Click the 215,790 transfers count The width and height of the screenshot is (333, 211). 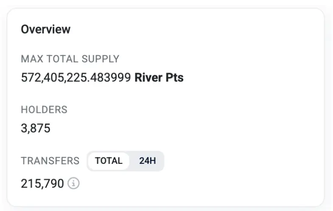[42, 183]
